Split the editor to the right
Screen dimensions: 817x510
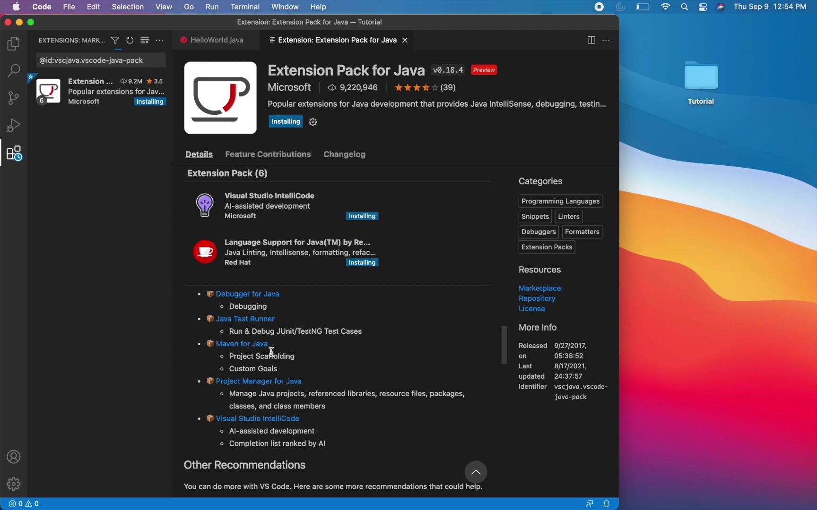point(591,40)
